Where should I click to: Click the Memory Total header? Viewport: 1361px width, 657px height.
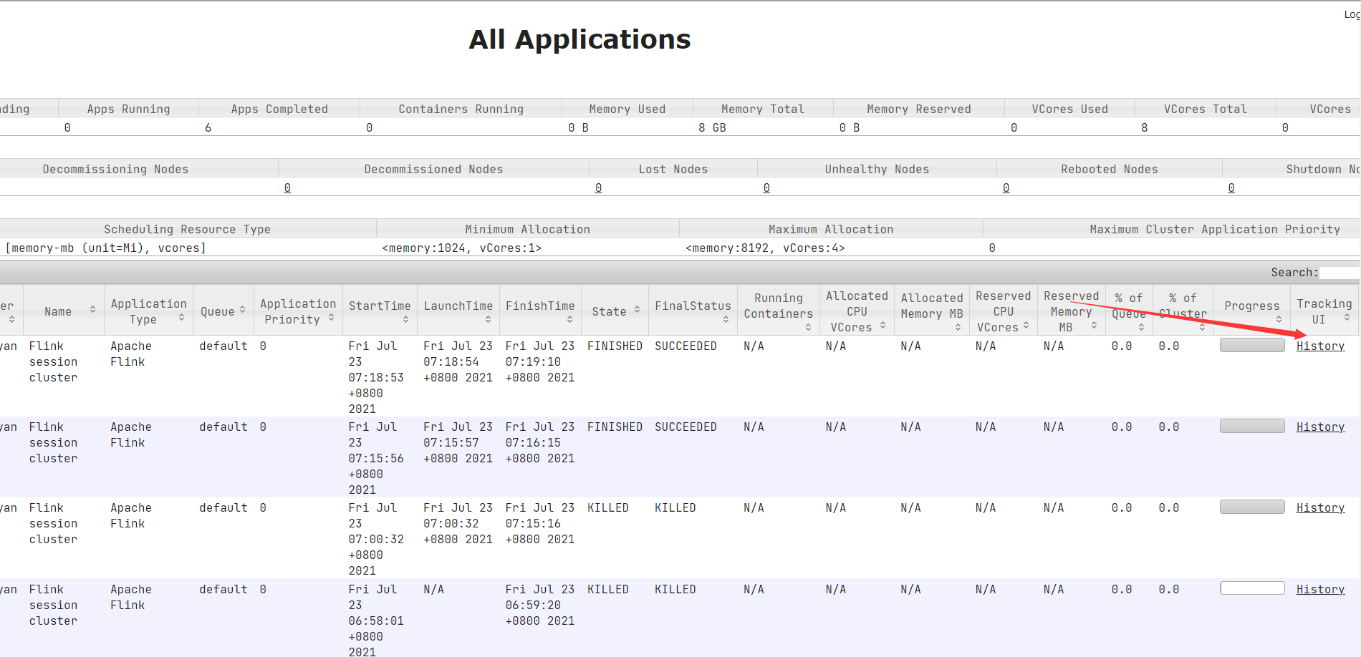762,109
